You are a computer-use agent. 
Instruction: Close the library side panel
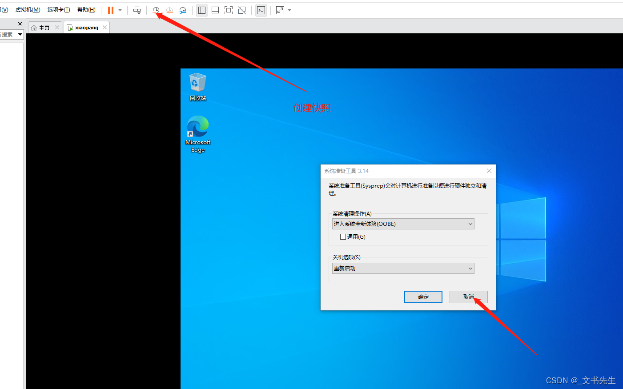click(20, 24)
